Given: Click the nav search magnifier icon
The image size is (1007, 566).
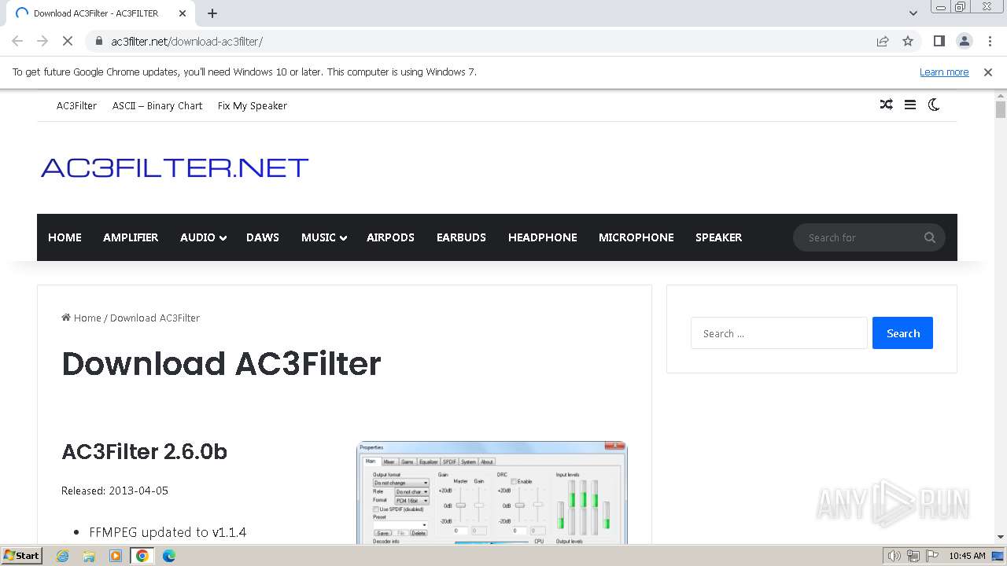Looking at the screenshot, I should [x=929, y=237].
